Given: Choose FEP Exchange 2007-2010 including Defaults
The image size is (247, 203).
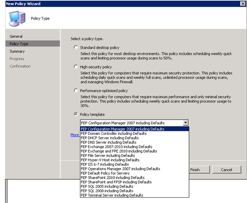Looking at the screenshot, I should tap(135, 147).
